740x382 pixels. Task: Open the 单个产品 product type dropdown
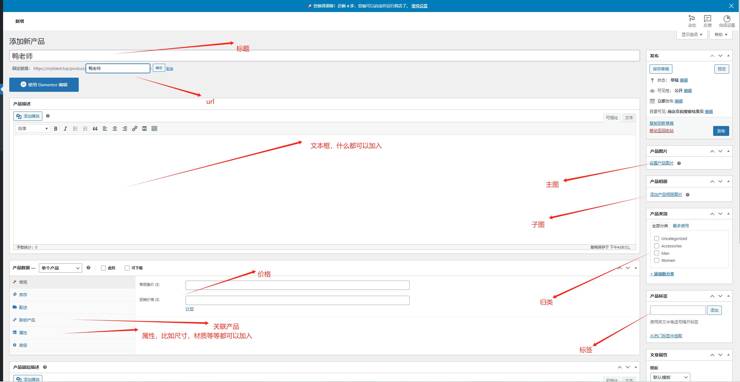[x=61, y=268]
